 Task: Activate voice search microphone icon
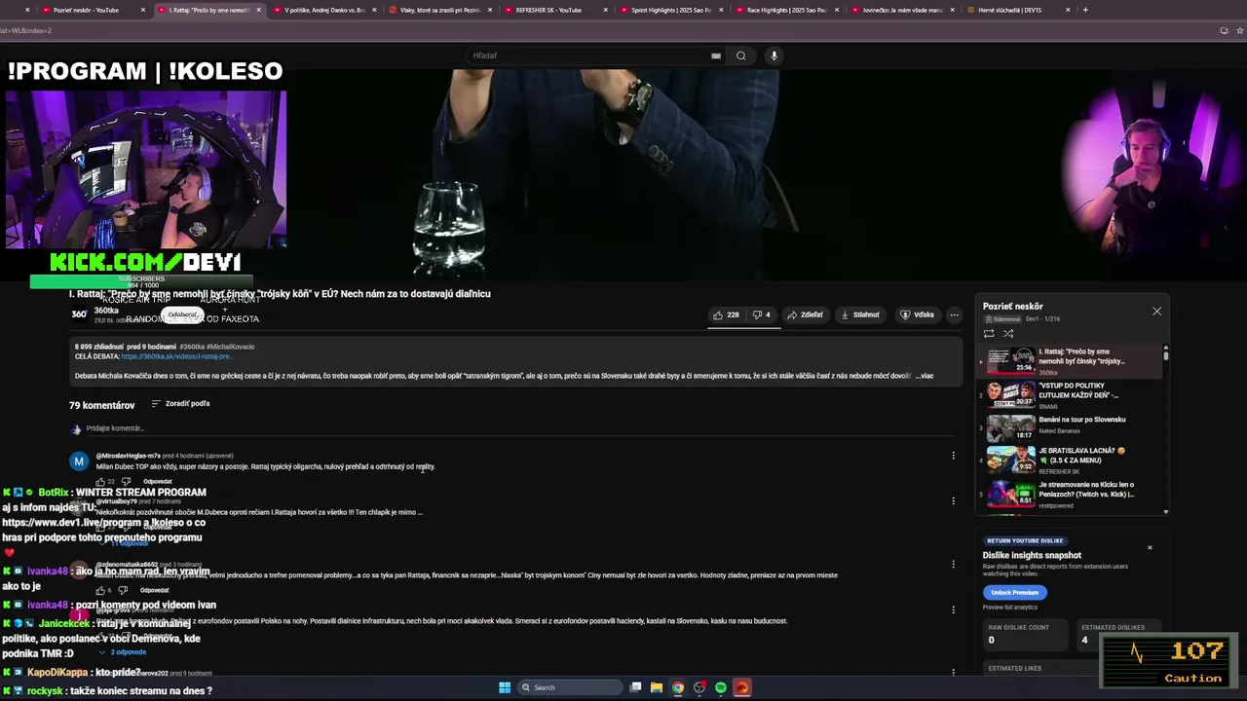pyautogui.click(x=774, y=55)
